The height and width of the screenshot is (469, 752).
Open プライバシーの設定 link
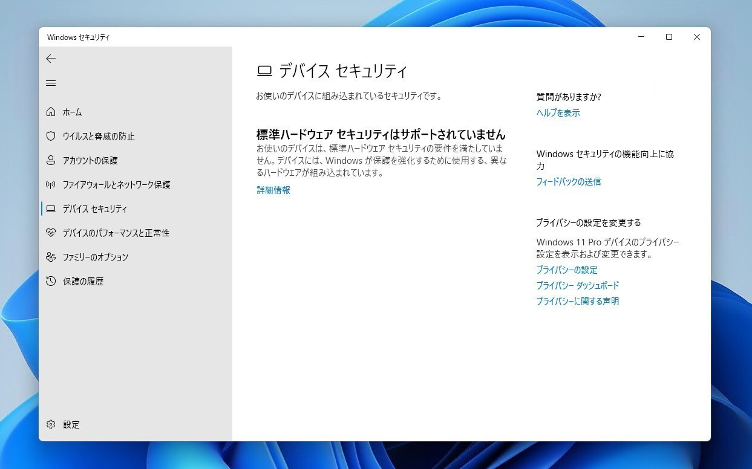click(x=566, y=270)
